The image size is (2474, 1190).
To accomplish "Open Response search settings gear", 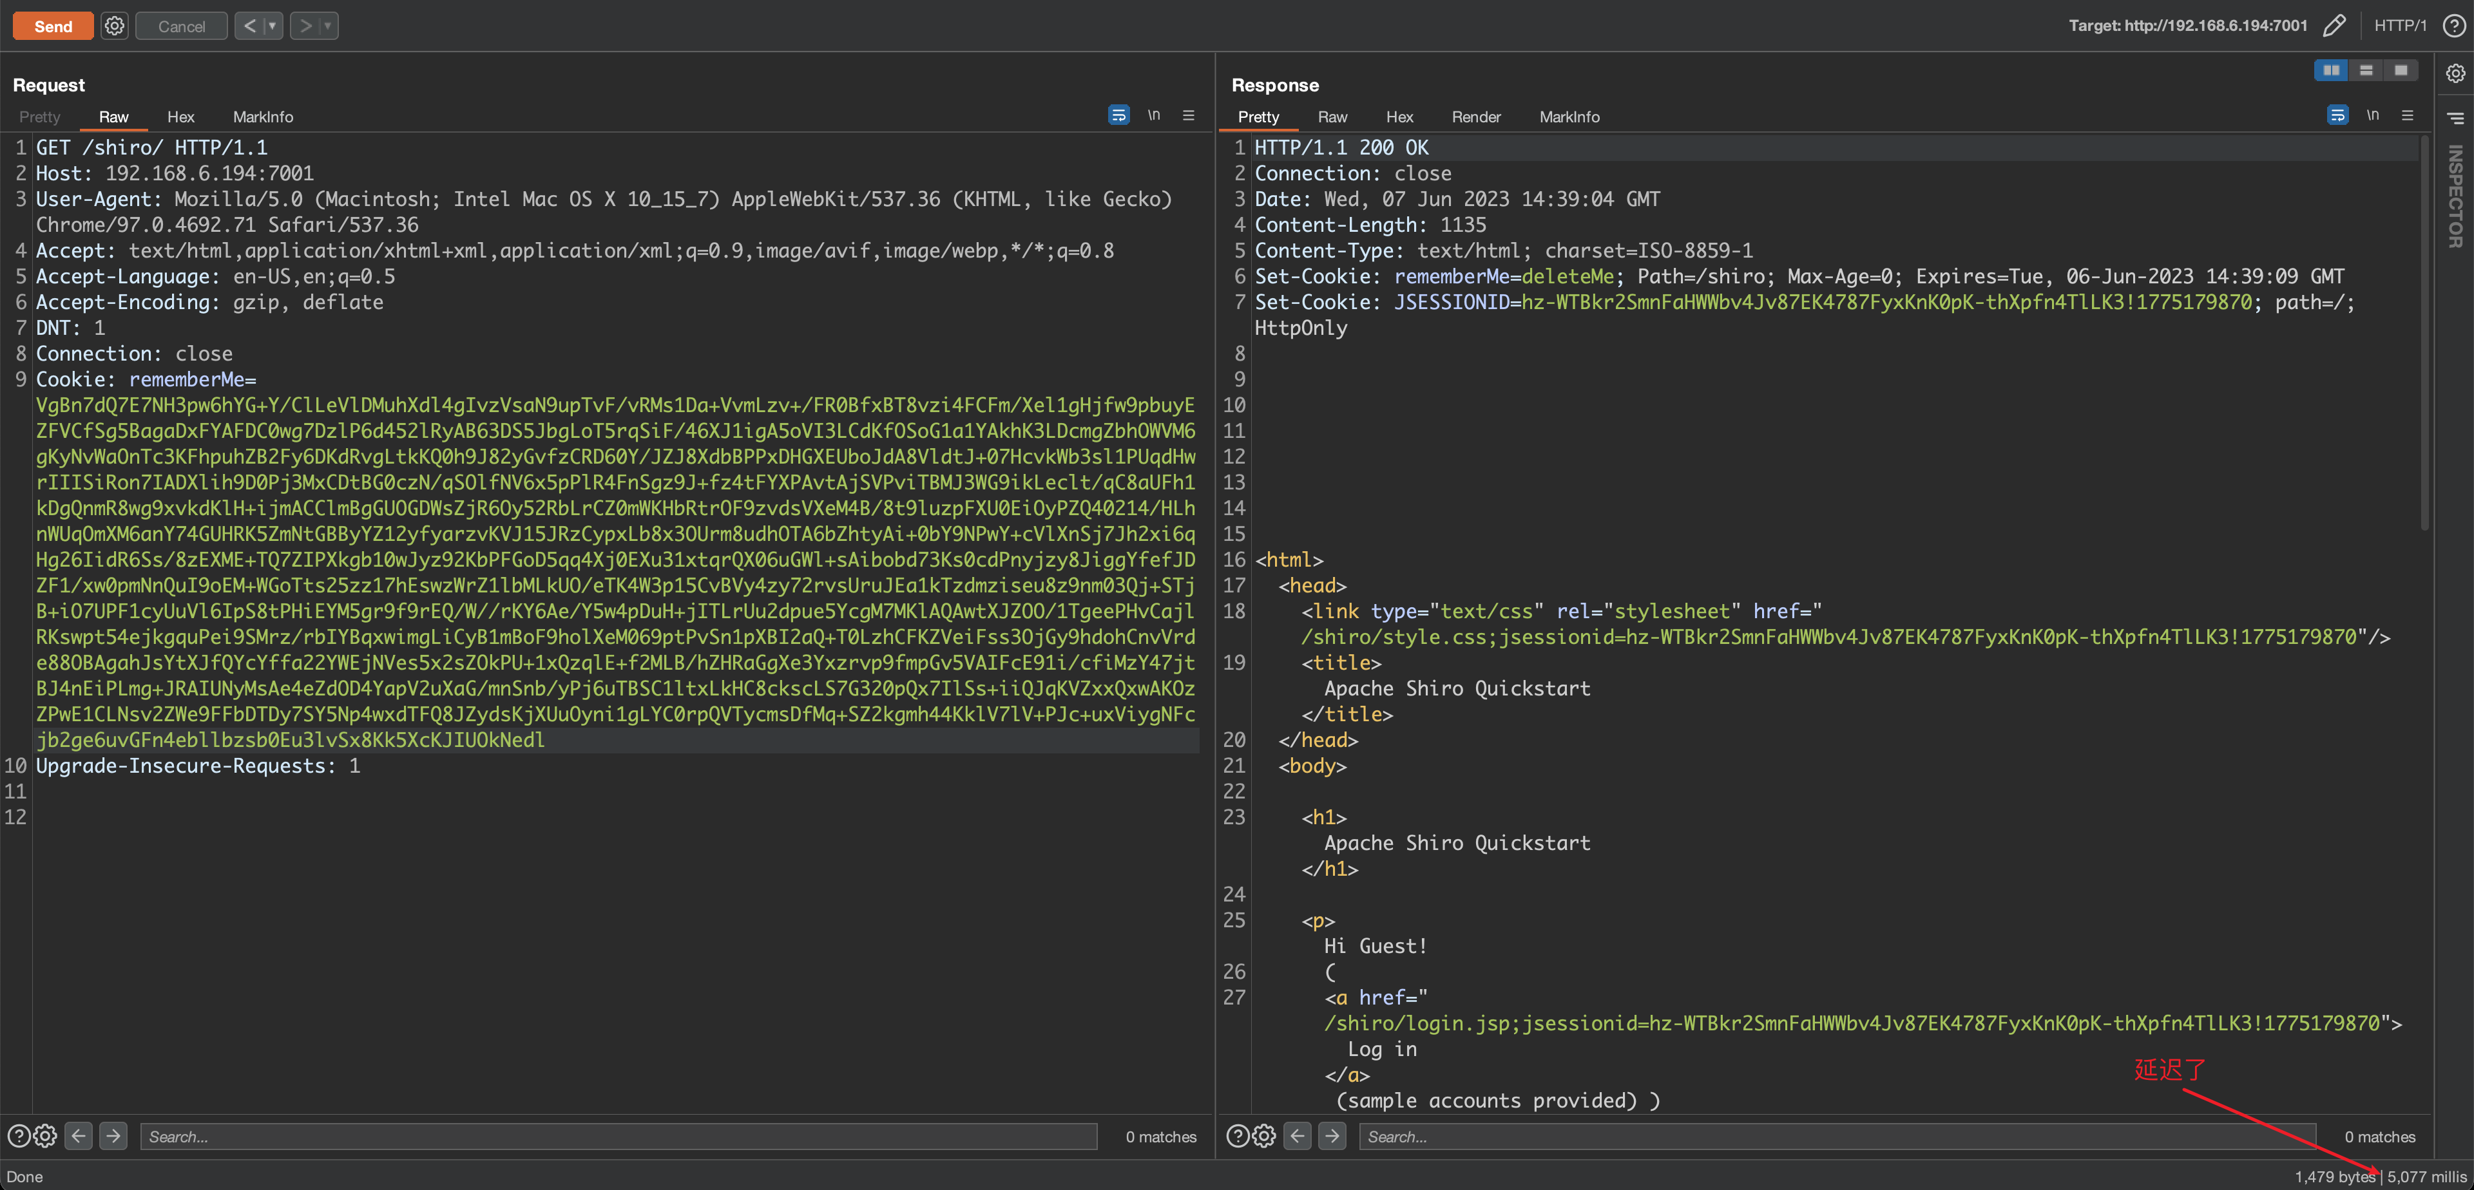I will (1264, 1137).
